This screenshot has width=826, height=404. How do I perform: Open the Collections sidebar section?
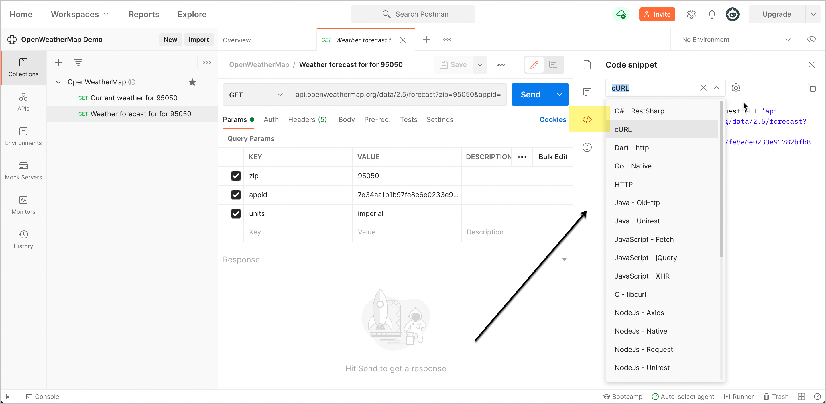[23, 68]
